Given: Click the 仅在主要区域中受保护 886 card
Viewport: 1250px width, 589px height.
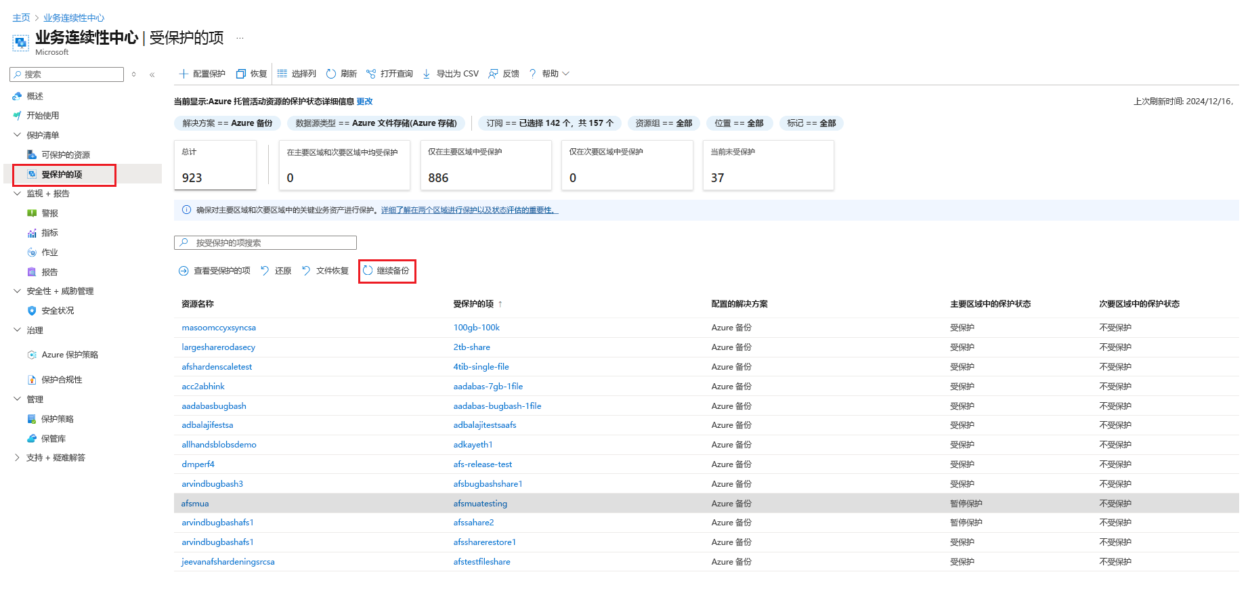Looking at the screenshot, I should (486, 165).
